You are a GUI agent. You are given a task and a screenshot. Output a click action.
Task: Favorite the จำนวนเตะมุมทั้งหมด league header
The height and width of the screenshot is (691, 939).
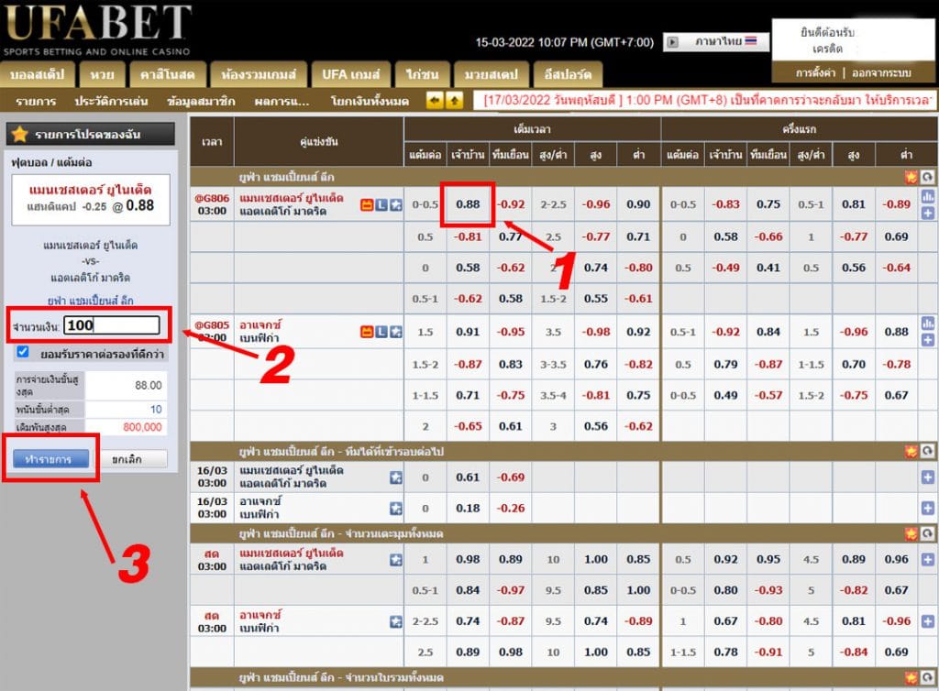click(911, 533)
